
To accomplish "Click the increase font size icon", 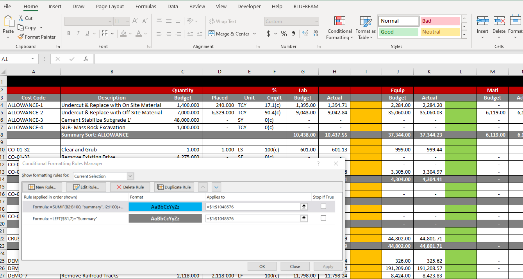I will click(x=135, y=21).
